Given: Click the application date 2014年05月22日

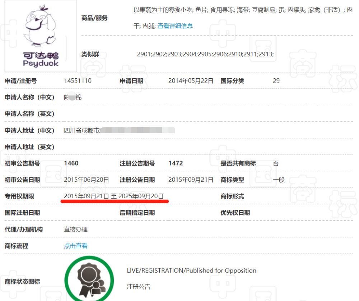Looking at the screenshot, I should pos(191,81).
